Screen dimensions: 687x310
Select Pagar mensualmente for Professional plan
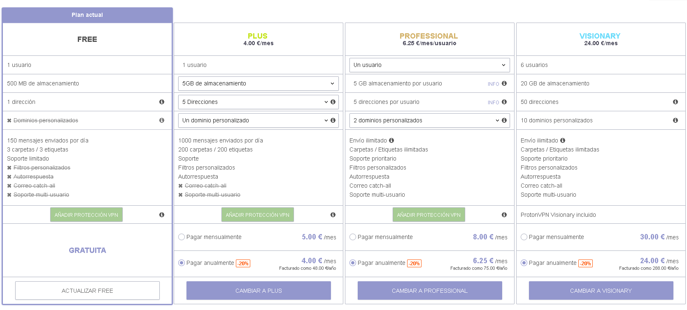click(353, 237)
